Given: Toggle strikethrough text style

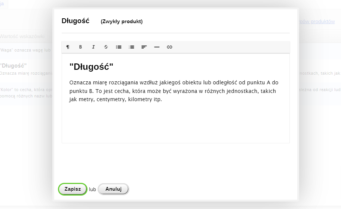Looking at the screenshot, I should tap(106, 47).
